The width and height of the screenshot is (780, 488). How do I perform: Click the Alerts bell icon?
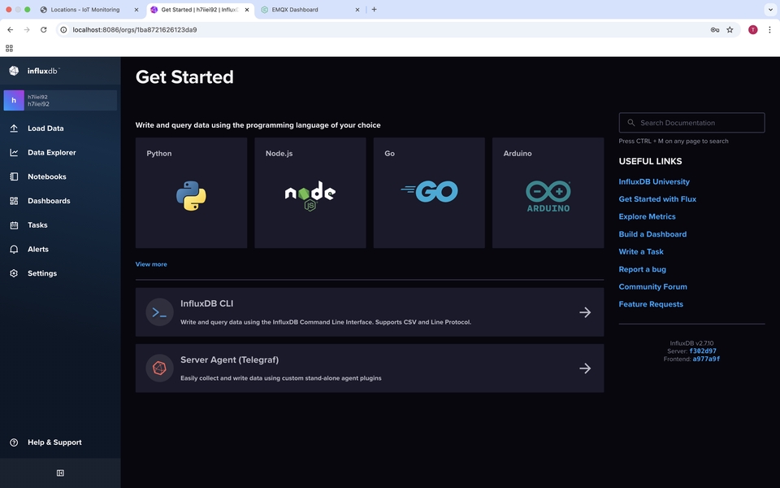coord(14,250)
